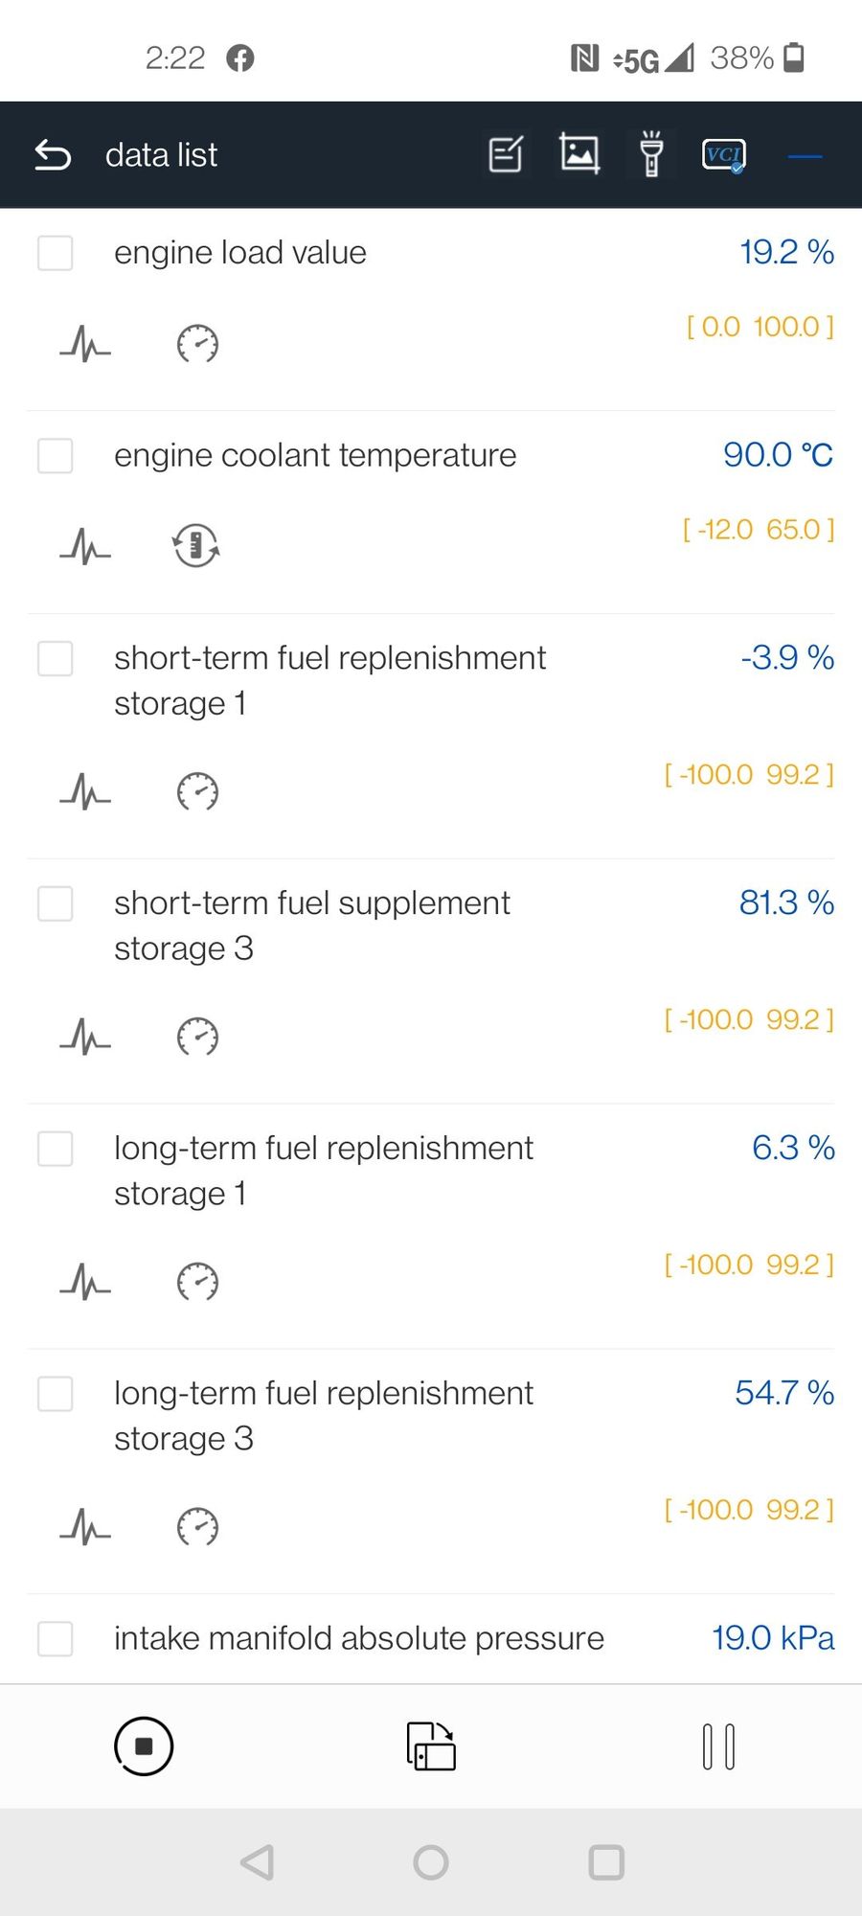This screenshot has width=862, height=1916.
Task: Collapse using the blue minus icon
Action: [805, 156]
